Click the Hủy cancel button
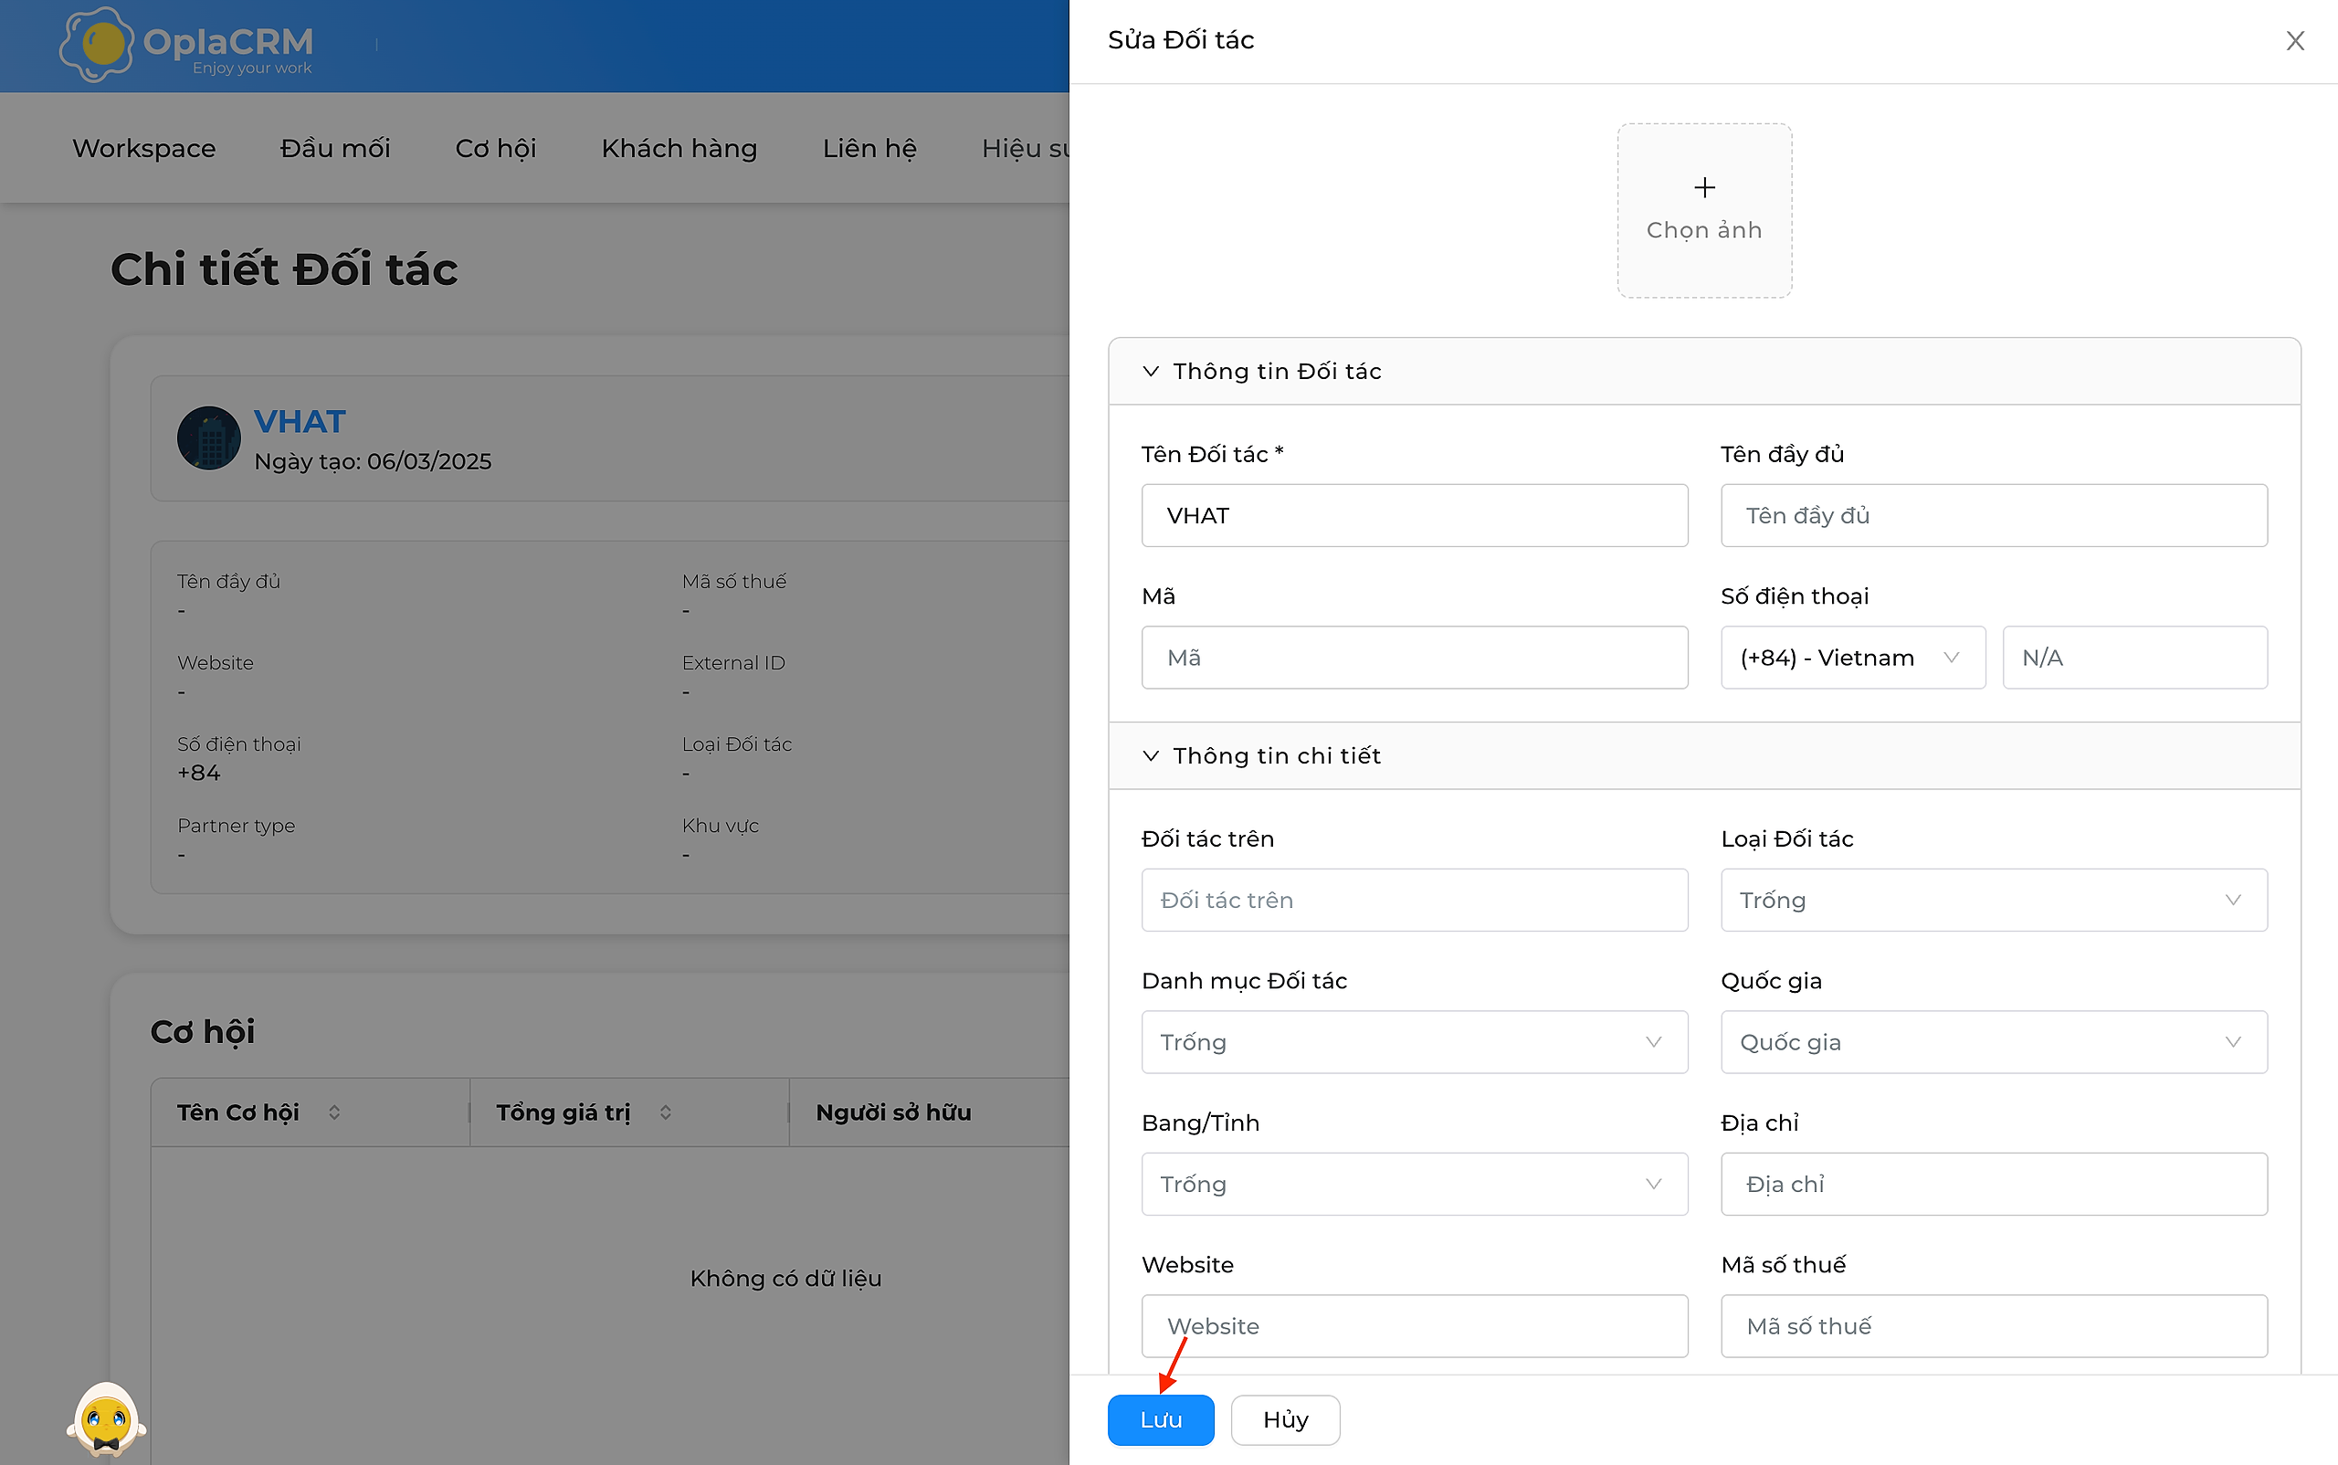Screen dimensions: 2338x1465 pos(1285,1419)
